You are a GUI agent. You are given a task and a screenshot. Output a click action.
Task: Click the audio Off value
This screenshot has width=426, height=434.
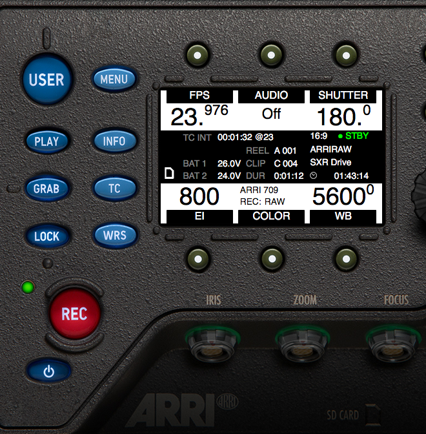pyautogui.click(x=271, y=114)
